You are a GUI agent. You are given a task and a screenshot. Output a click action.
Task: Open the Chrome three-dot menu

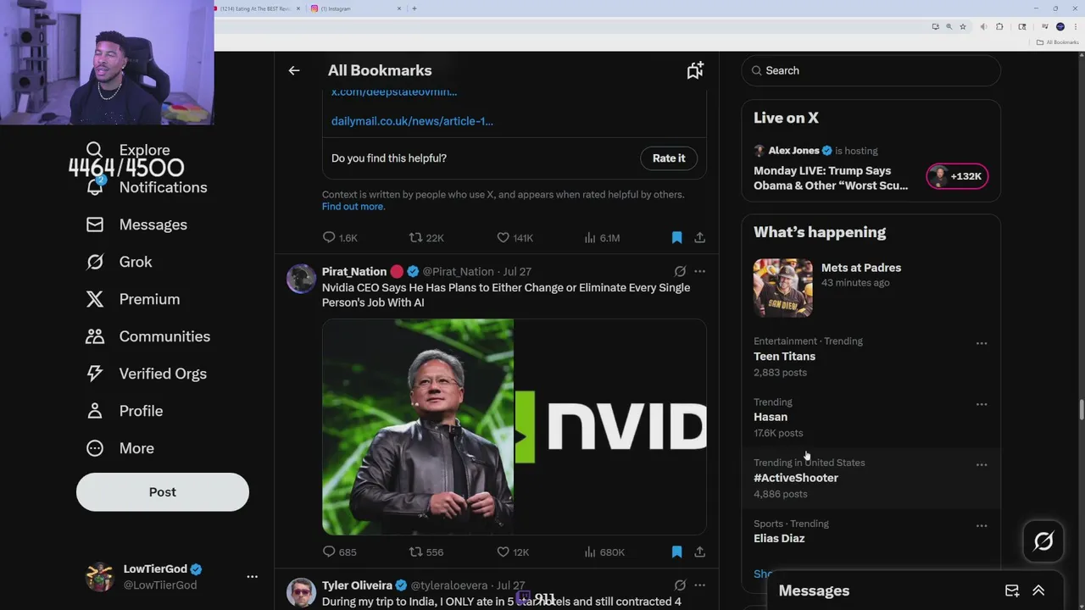coord(1076,26)
